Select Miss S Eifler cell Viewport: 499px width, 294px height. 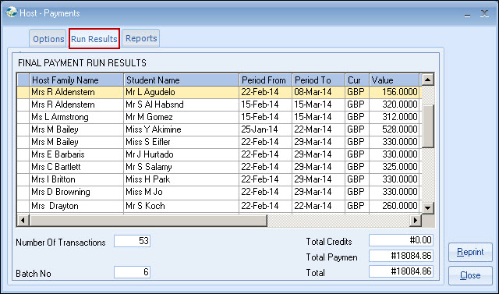pos(181,142)
